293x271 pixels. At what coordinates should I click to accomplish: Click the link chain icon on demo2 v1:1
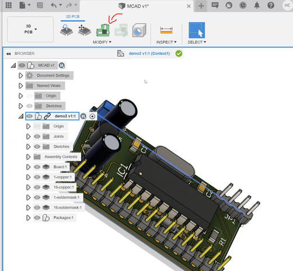[47, 116]
